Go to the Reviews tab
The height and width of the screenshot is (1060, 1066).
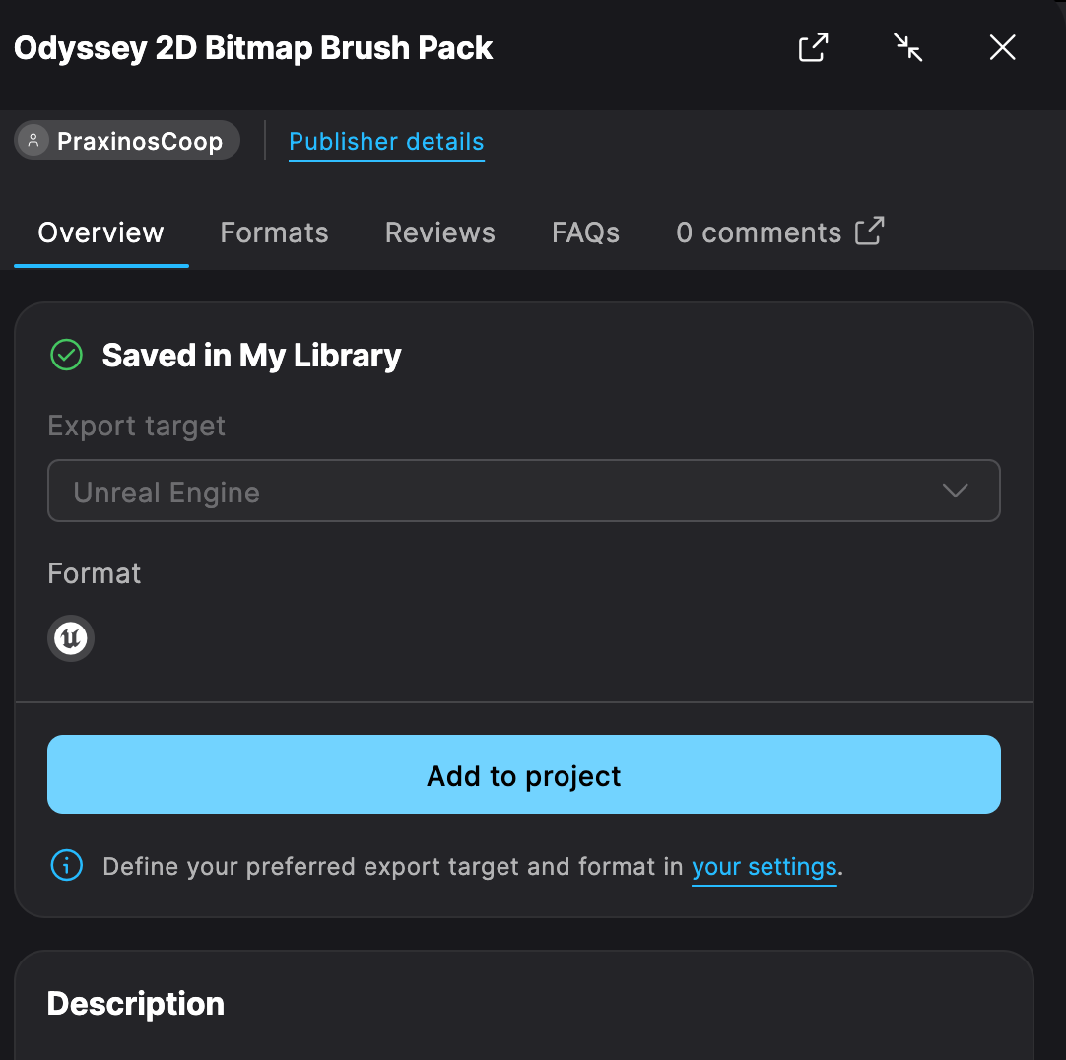[439, 232]
